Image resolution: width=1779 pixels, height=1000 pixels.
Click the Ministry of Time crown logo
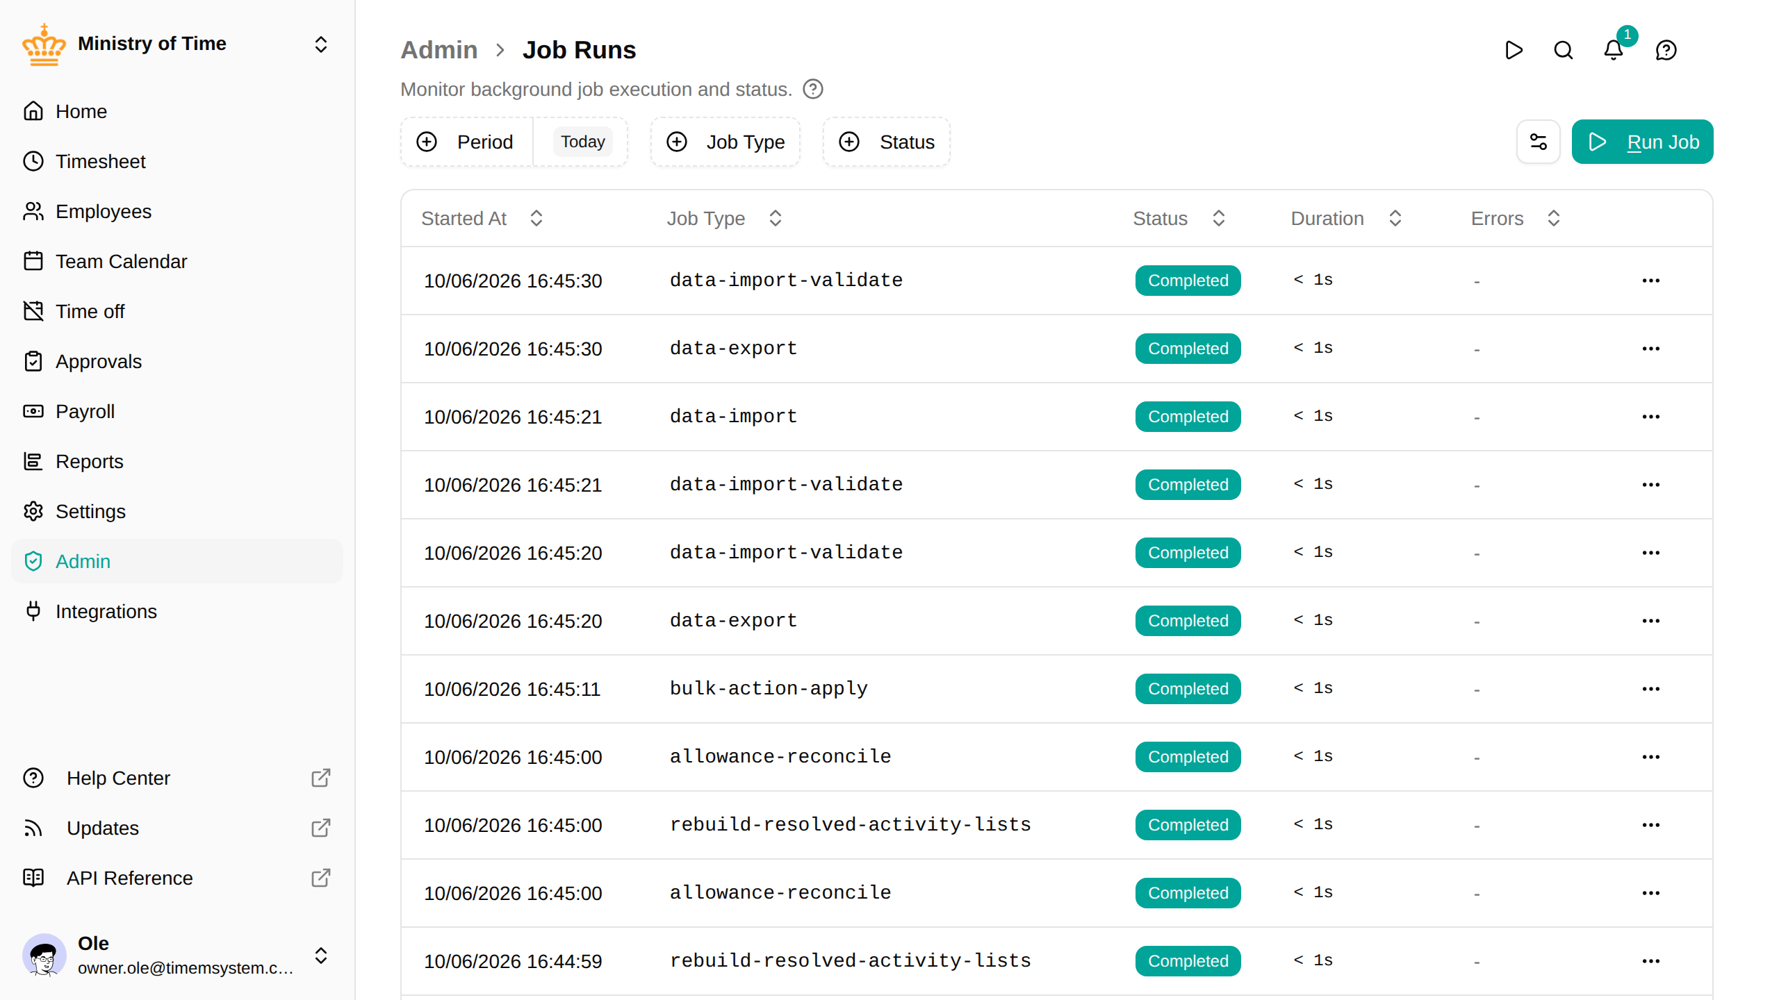coord(44,44)
